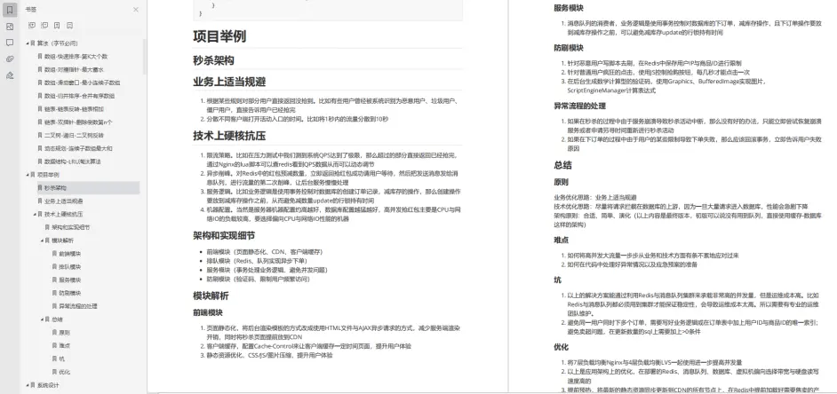Viewport: 837px width, 394px height.
Task: Collapse the 系统设计 bookmark arrow
Action: coord(27,385)
